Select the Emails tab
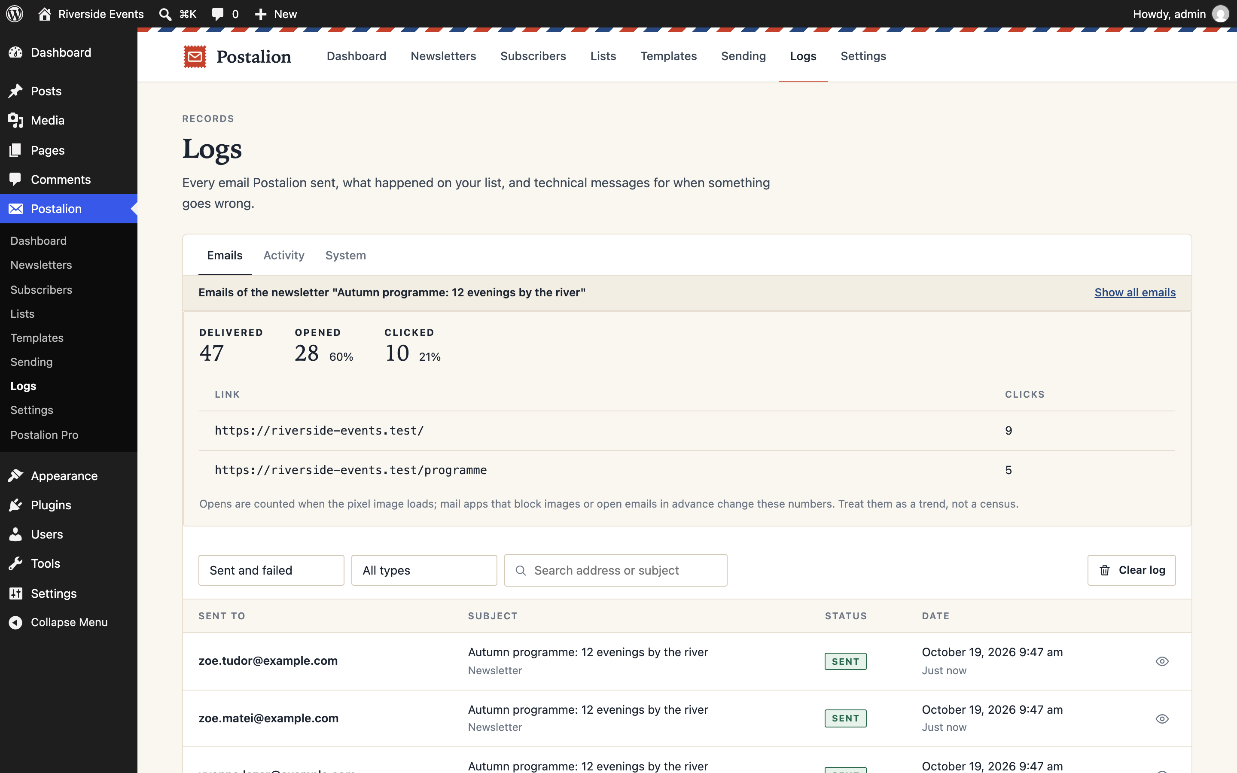This screenshot has height=773, width=1237. [224, 255]
